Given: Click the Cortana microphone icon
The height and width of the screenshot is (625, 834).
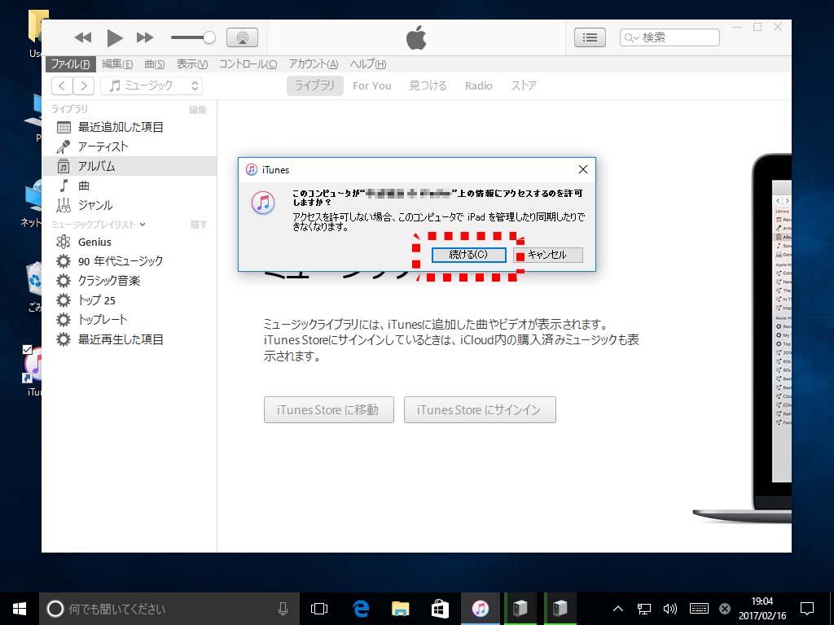Looking at the screenshot, I should tap(283, 608).
